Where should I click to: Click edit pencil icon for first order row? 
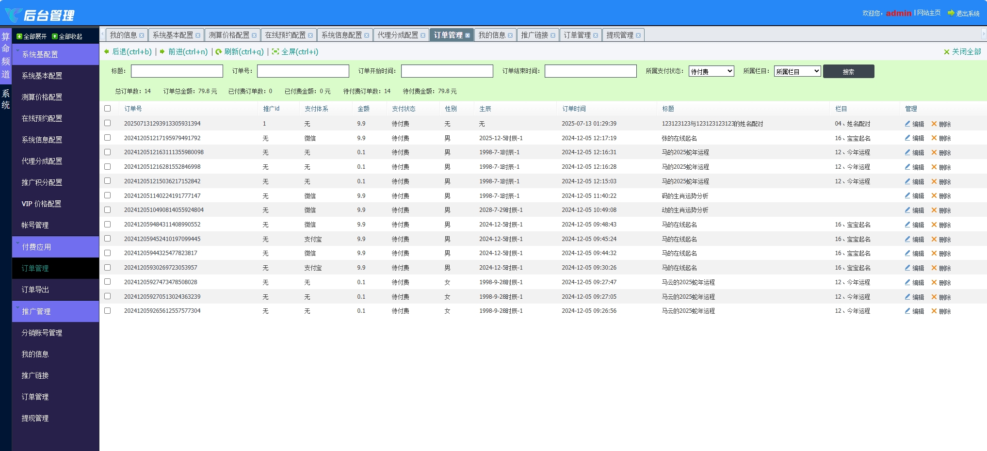tap(907, 124)
